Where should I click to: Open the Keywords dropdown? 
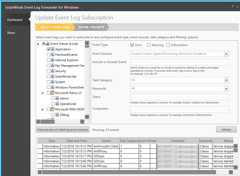point(226,89)
